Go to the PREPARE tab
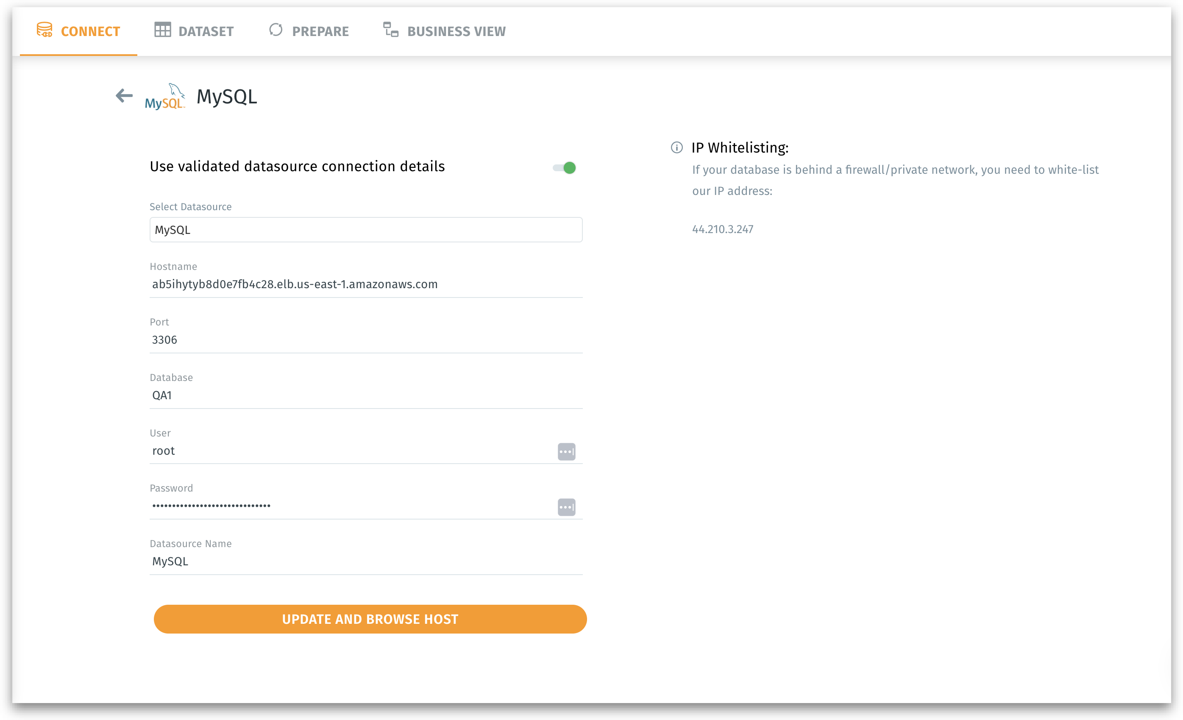The image size is (1183, 720). coord(320,32)
